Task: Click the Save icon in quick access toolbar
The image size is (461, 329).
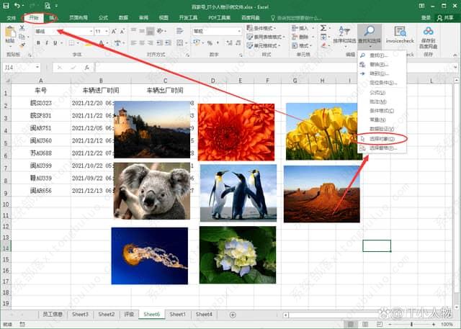Action: [x=7, y=6]
